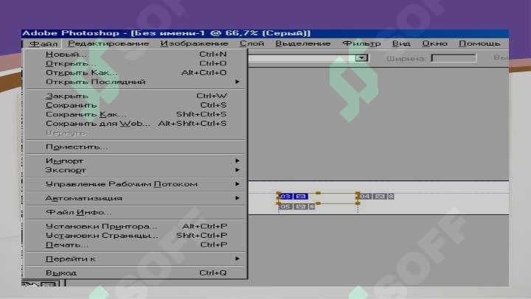Open the Фильтр menu
Viewport: 531px width, 299px height.
pos(361,43)
